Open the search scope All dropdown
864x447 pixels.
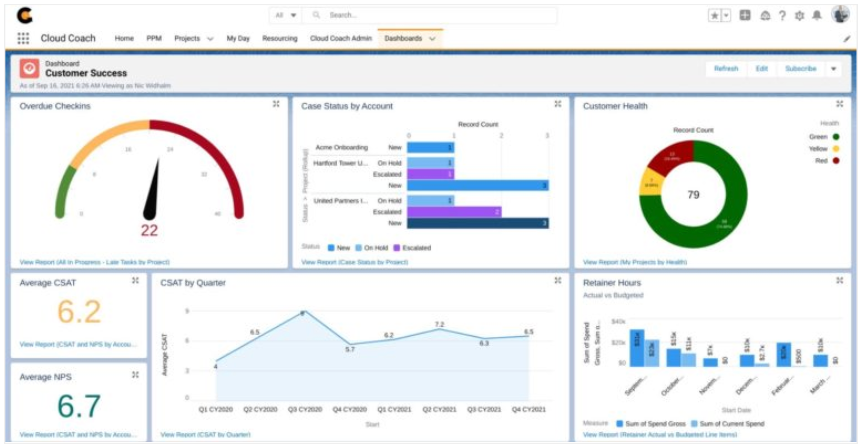pos(286,15)
